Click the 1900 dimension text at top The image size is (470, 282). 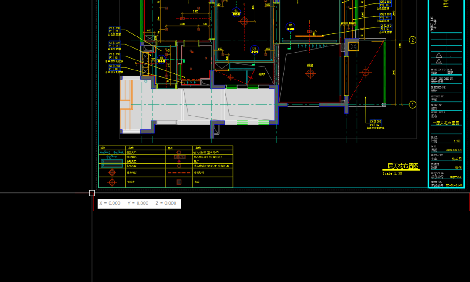(x=195, y=11)
